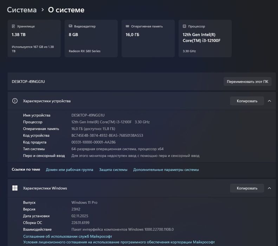This screenshot has width=278, height=246.
Task: Click the RAM icon in Оперативная память card
Action: pos(127,26)
